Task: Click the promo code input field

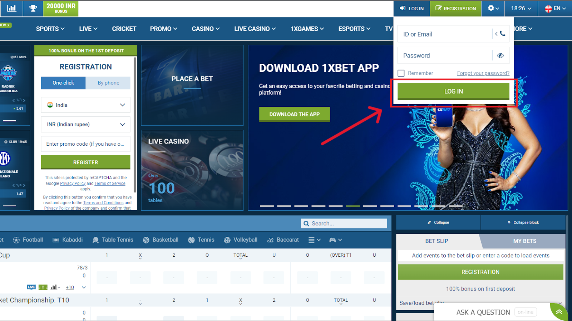Action: click(x=85, y=144)
